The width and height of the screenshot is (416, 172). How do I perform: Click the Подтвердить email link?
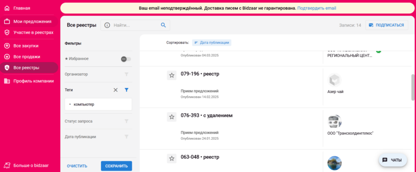pos(316,8)
